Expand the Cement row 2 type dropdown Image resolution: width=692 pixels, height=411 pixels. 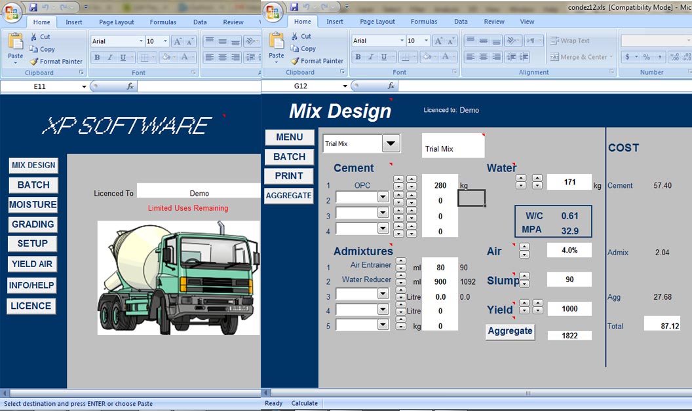[383, 197]
